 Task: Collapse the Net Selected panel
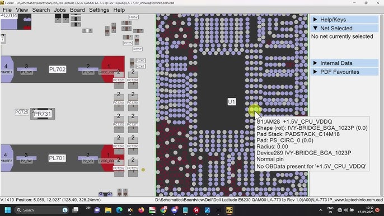coord(344,29)
